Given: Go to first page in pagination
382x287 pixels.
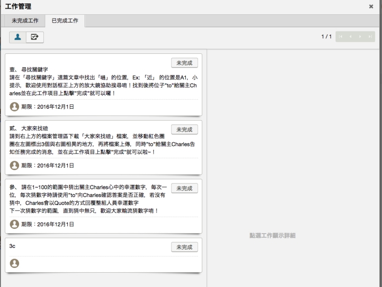Looking at the screenshot, I should 341,37.
